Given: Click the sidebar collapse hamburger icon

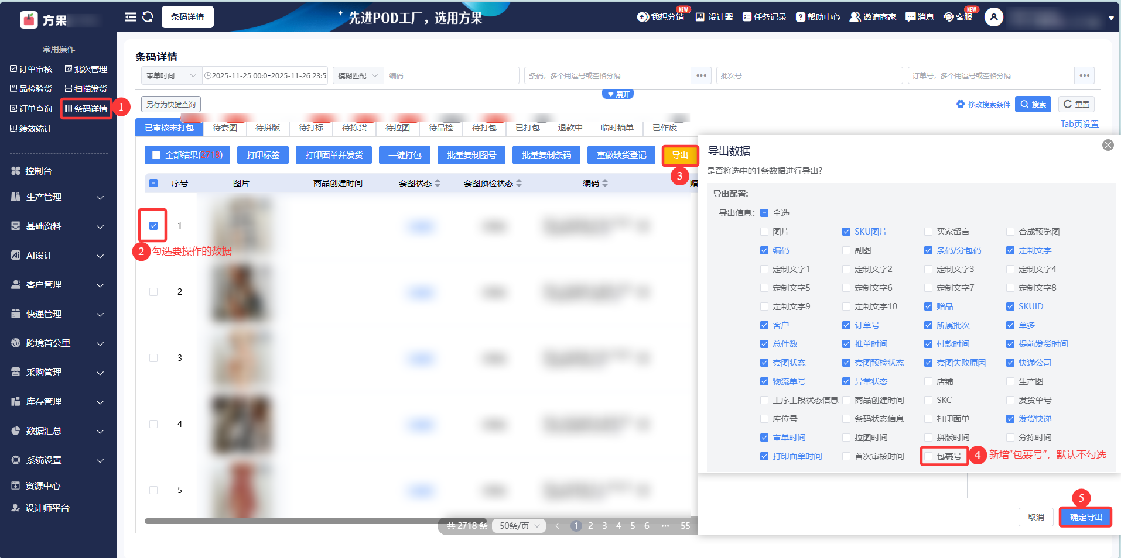Looking at the screenshot, I should click(130, 17).
